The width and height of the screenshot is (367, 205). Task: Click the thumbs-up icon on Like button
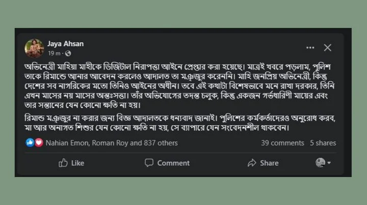pos(63,163)
